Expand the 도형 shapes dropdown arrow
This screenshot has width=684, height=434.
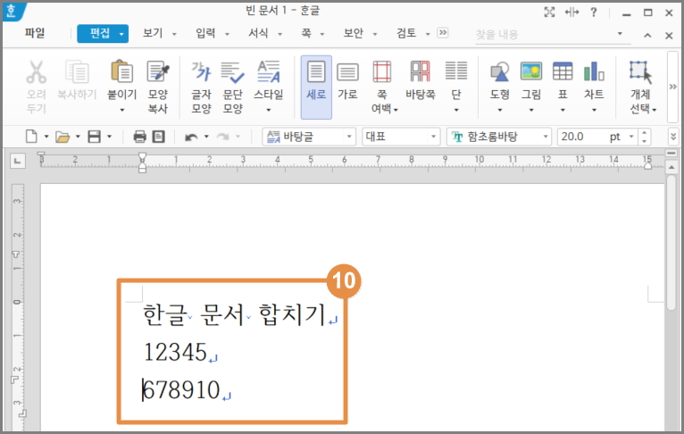[500, 111]
